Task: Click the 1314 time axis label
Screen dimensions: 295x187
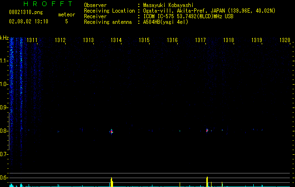Action: (x=116, y=40)
